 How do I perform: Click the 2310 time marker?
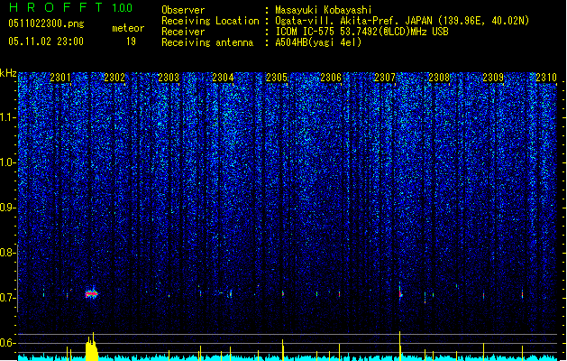[x=546, y=78]
